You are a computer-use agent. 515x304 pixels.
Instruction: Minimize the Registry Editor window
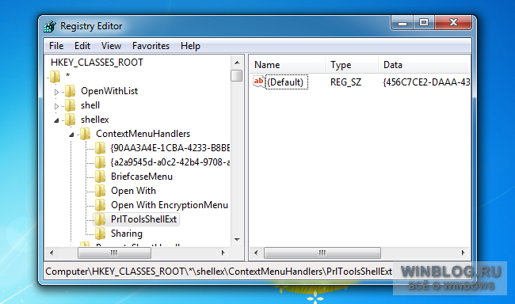click(402, 23)
